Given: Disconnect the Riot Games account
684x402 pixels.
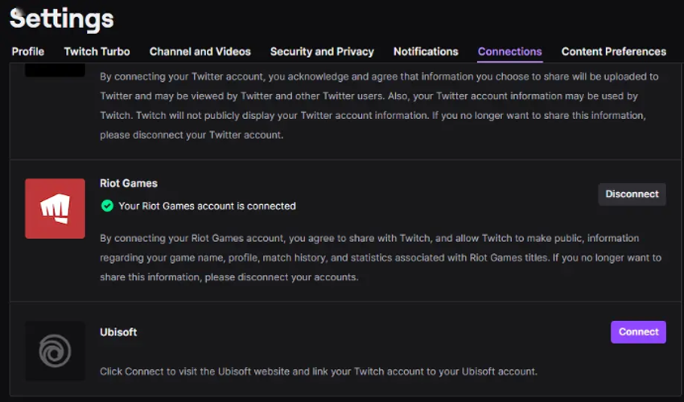Looking at the screenshot, I should 632,194.
